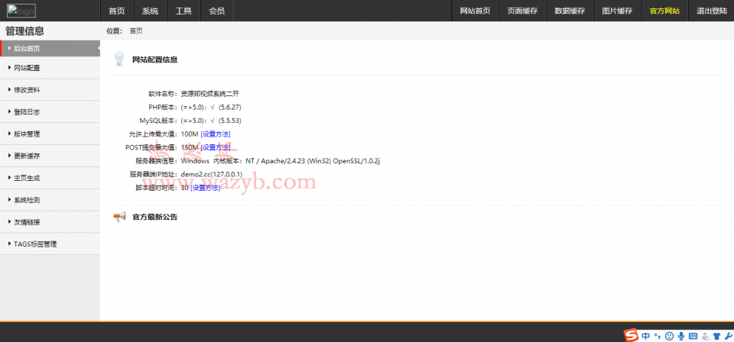
Task: Click the 首页 breadcrumb after 位置
Action: coord(136,31)
